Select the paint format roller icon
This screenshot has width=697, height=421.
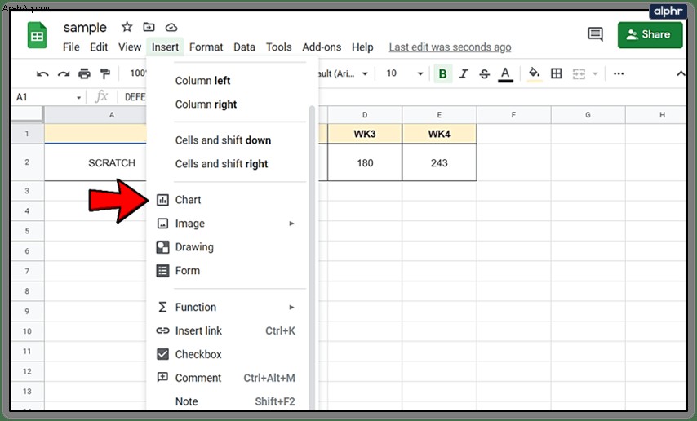pos(105,73)
